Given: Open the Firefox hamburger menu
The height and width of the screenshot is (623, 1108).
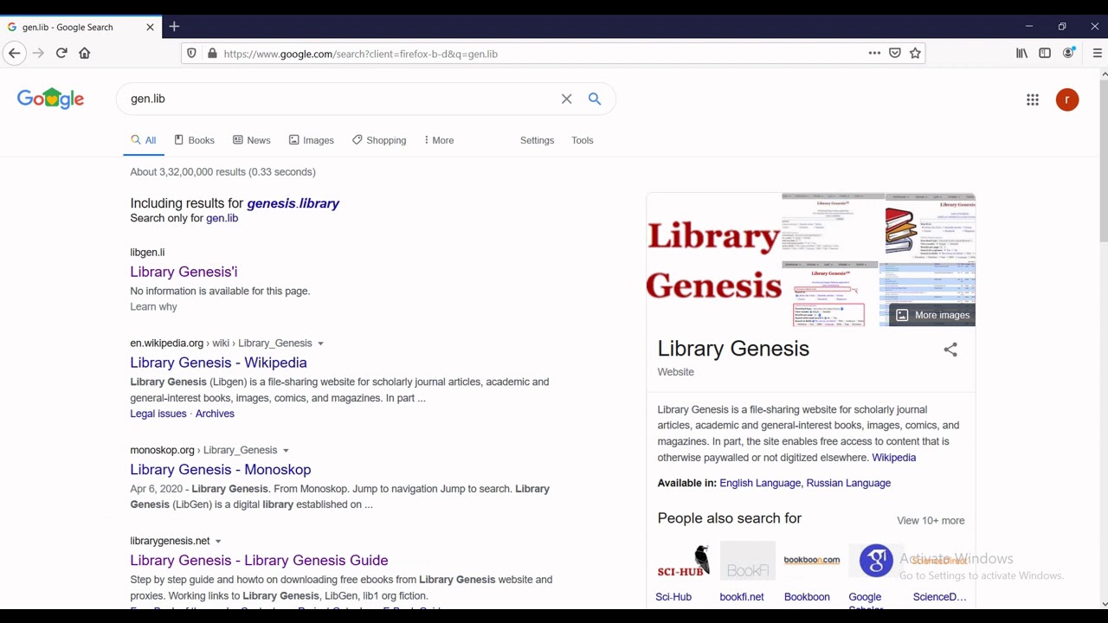Looking at the screenshot, I should click(x=1098, y=54).
